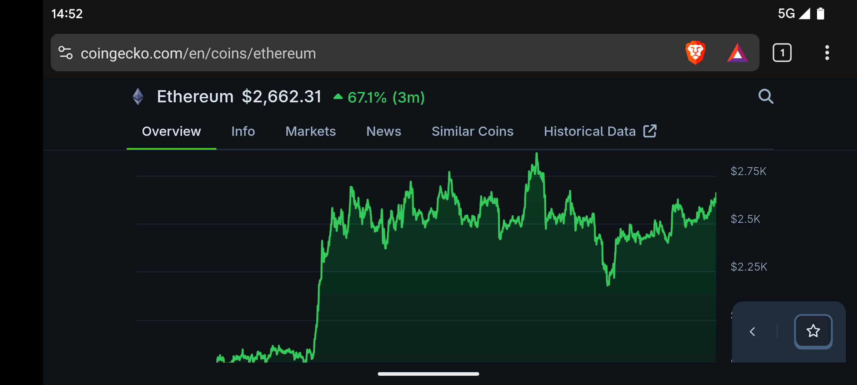This screenshot has width=857, height=385.
Task: Tap the search magnifier icon
Action: pos(766,96)
